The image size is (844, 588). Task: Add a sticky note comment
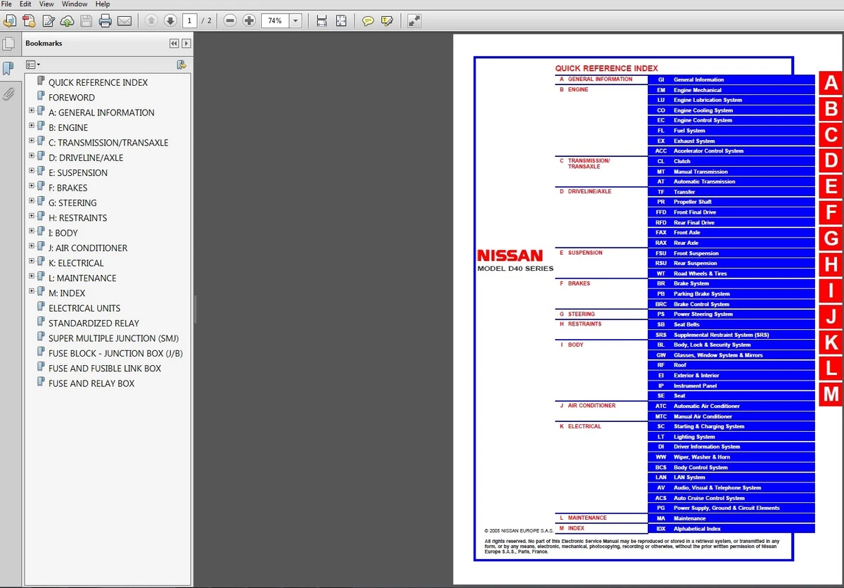point(368,21)
